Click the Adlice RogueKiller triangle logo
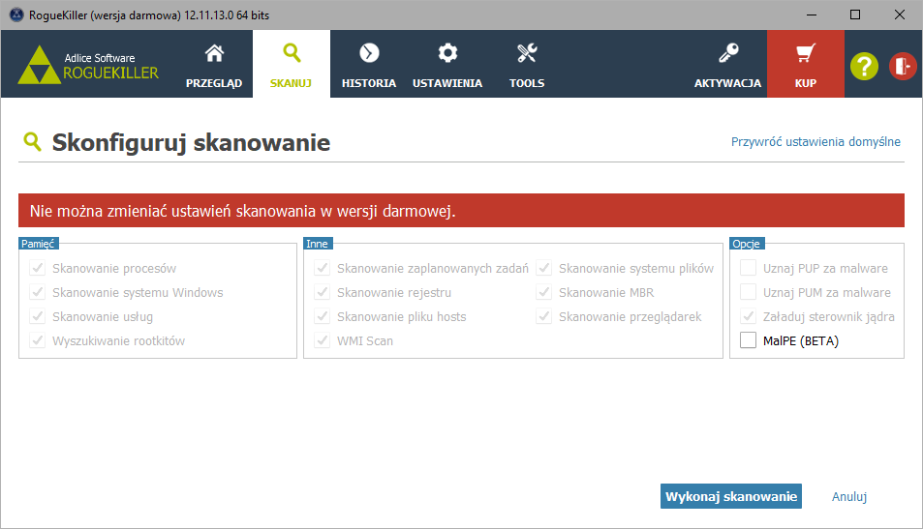Viewport: 923px width, 529px height. [x=39, y=65]
